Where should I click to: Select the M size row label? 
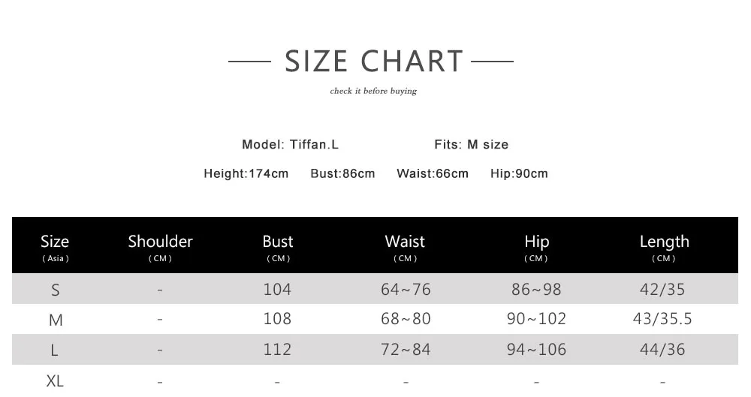tap(55, 320)
